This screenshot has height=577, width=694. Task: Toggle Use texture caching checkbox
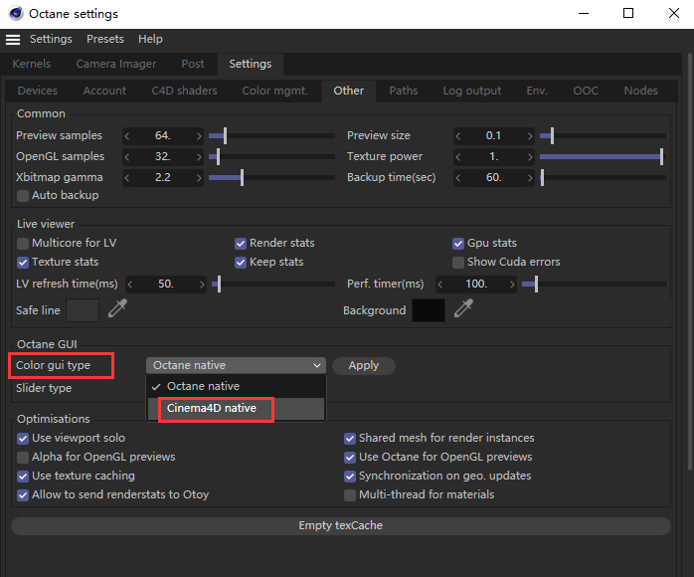click(x=23, y=477)
